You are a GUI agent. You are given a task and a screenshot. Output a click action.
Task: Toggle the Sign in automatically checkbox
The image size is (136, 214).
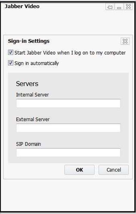[x=11, y=63]
